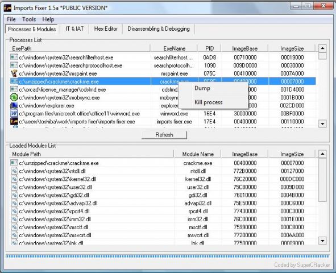The width and height of the screenshot is (336, 273).
Task: Click processes list scroll down arrow
Action: [322, 124]
